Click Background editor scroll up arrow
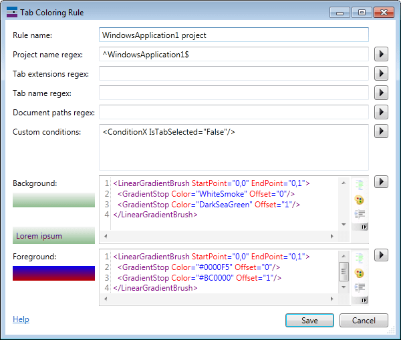The image size is (401, 340). [344, 183]
